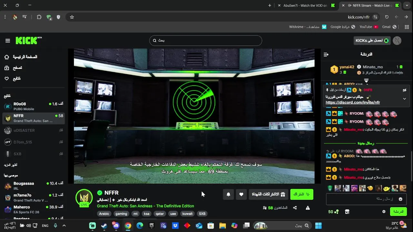Viewport: 413px width, 232px height.
Task: Open the Kick hamburger menu
Action: click(x=8, y=41)
